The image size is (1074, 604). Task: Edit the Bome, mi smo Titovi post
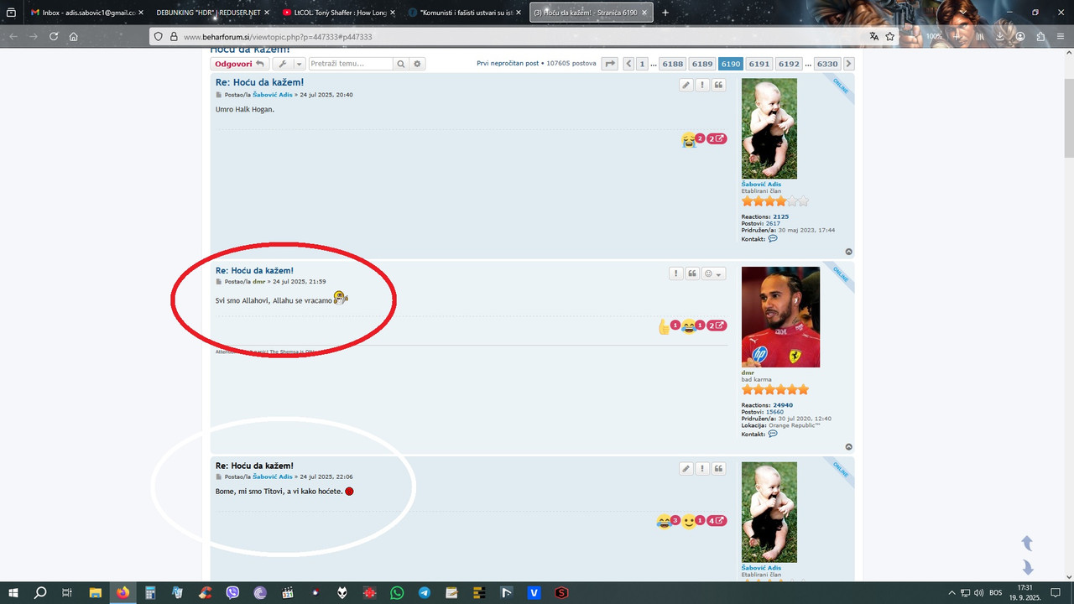pos(686,469)
